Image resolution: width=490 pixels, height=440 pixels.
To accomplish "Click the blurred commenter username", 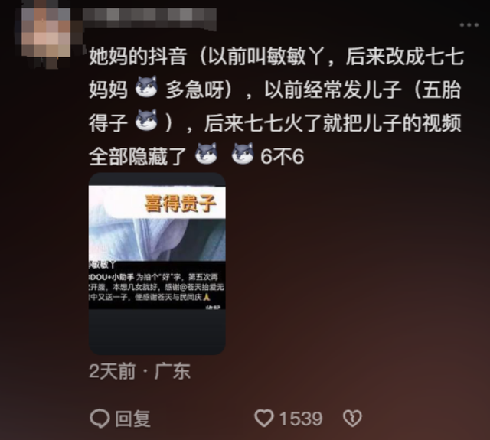I will coord(150,19).
